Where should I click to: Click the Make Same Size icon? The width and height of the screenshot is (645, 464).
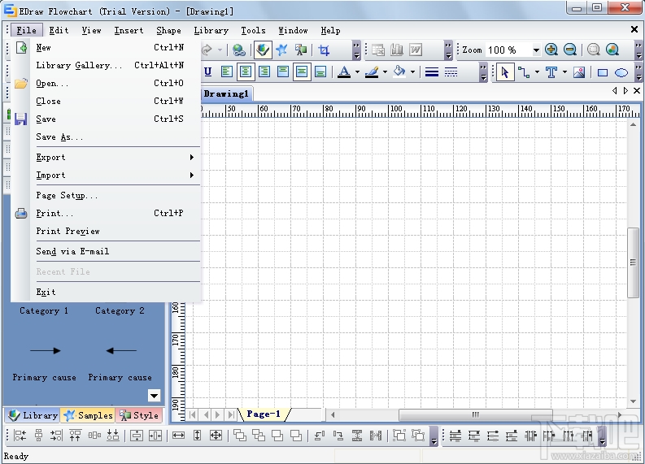tap(216, 436)
